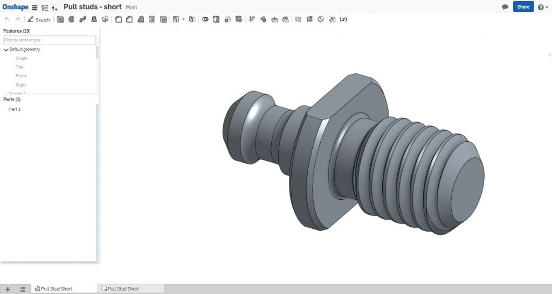Open the pattern tool dropdown arrow
The width and height of the screenshot is (552, 294).
coord(183,19)
